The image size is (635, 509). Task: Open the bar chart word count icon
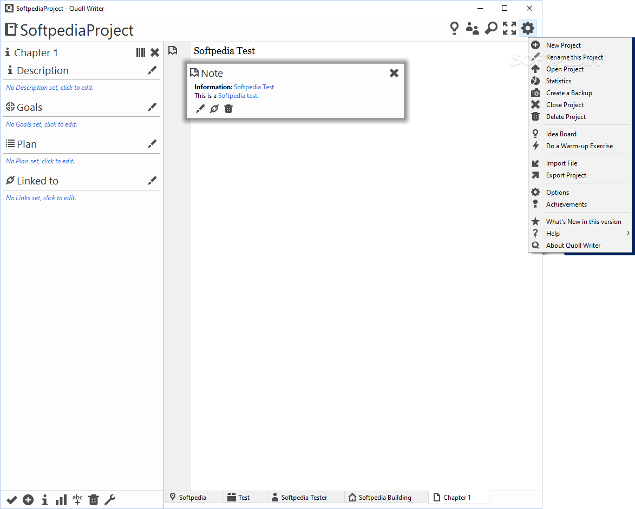point(61,500)
